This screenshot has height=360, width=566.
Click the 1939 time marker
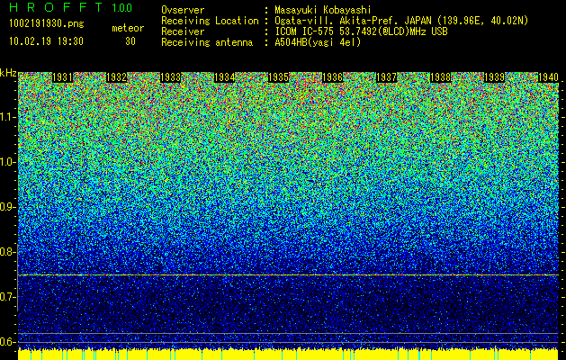click(x=495, y=77)
